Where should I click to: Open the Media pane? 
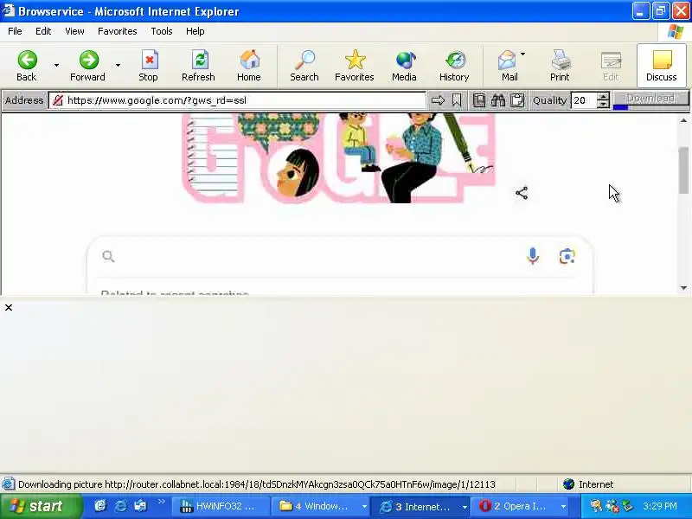click(404, 67)
